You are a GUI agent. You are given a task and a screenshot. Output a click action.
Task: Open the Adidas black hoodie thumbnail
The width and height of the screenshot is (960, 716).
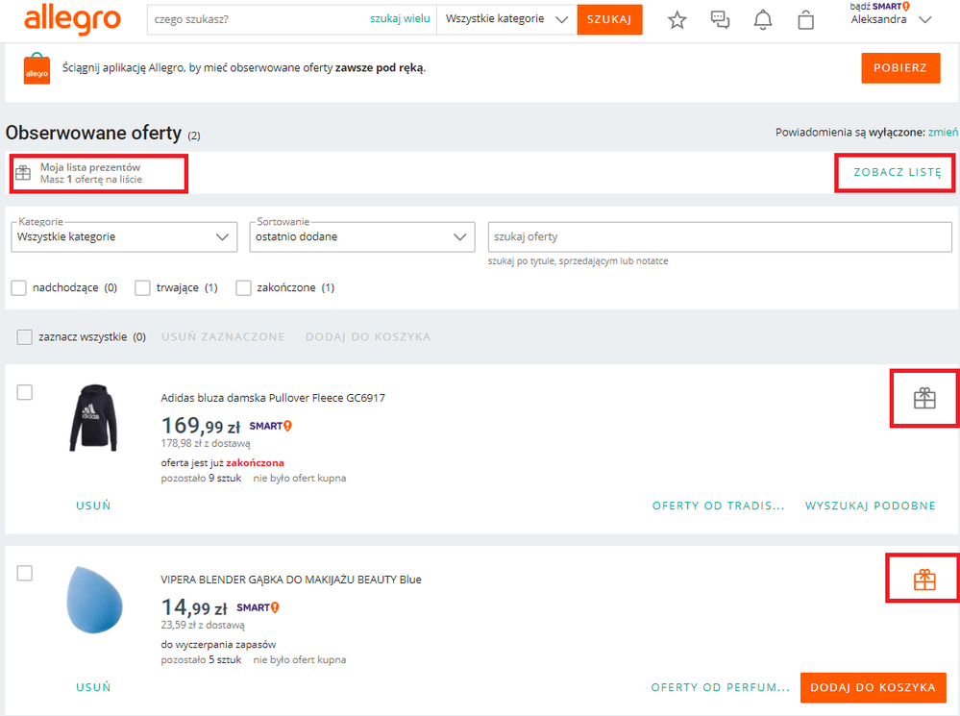93,418
